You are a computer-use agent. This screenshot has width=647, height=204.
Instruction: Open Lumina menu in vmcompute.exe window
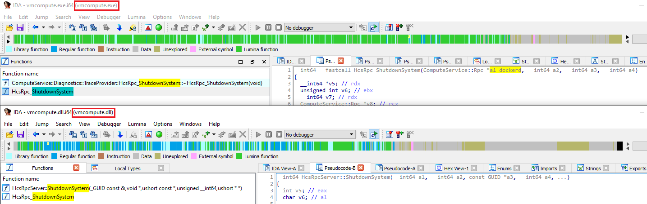pyautogui.click(x=137, y=17)
